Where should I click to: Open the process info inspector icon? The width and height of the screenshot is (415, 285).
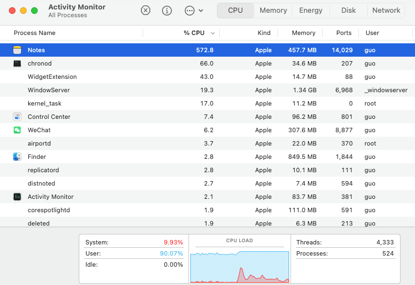tap(166, 11)
